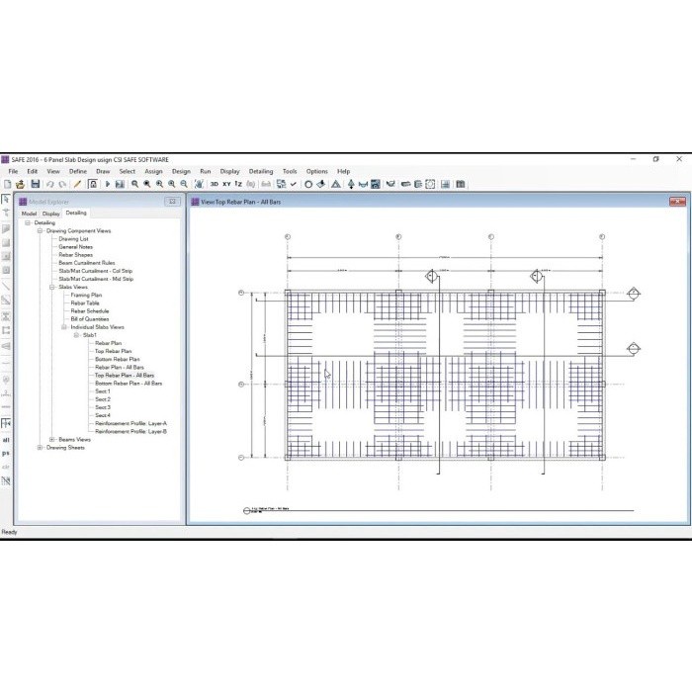The width and height of the screenshot is (692, 692).
Task: Open Slab/Mat Curtailment - Mid Strip
Action: point(96,279)
